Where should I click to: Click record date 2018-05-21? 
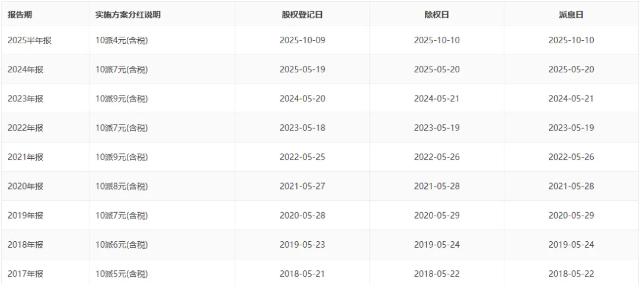point(302,274)
